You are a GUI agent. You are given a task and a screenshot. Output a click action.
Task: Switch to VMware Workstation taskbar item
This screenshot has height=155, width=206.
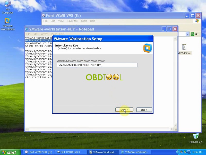coord(103,152)
